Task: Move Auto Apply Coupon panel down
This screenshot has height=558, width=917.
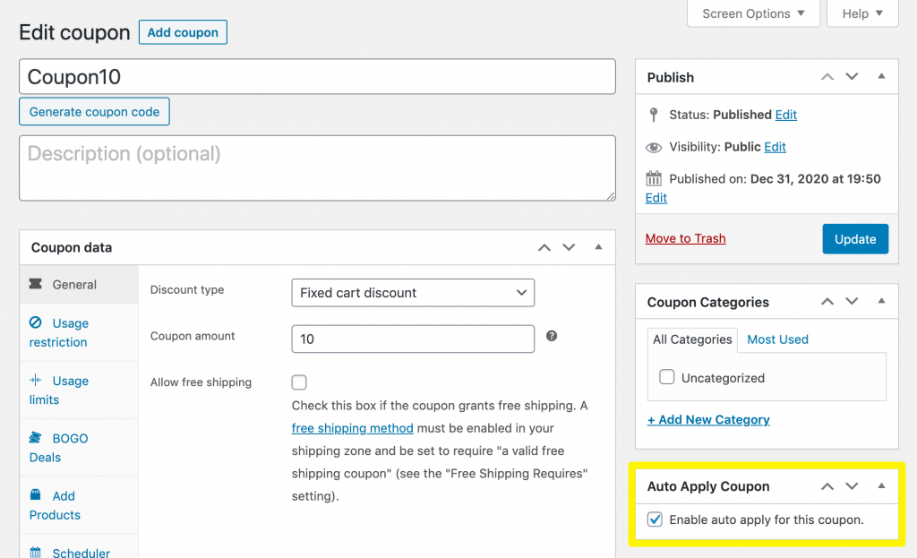Action: click(x=853, y=486)
